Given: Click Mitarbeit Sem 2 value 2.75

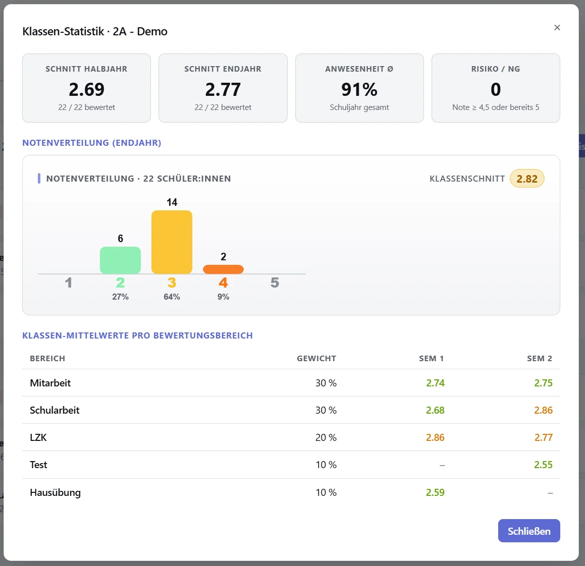Looking at the screenshot, I should [543, 383].
